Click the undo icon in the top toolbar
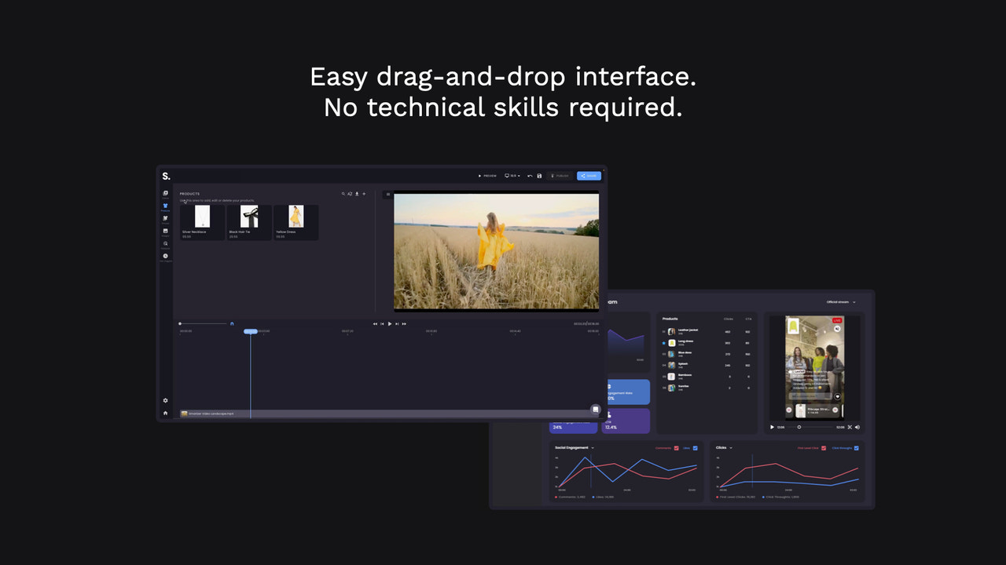The height and width of the screenshot is (565, 1006). (530, 176)
